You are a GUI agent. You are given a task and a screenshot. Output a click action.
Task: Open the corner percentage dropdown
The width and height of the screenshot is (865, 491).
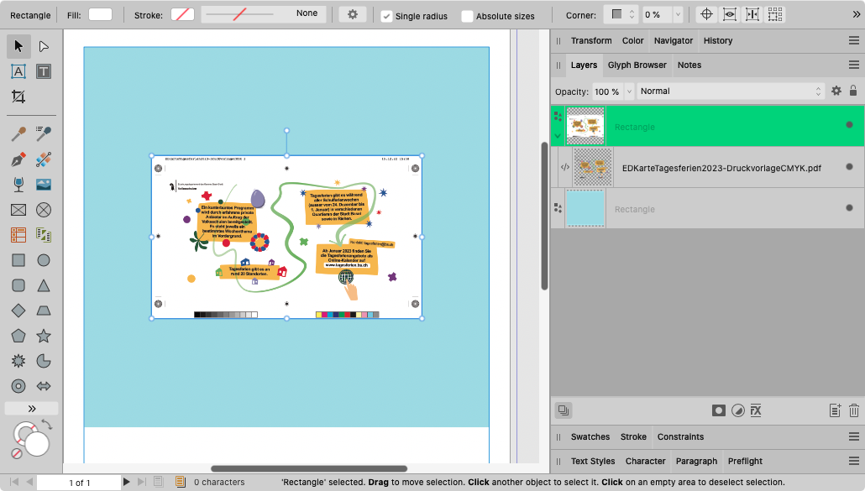point(677,14)
